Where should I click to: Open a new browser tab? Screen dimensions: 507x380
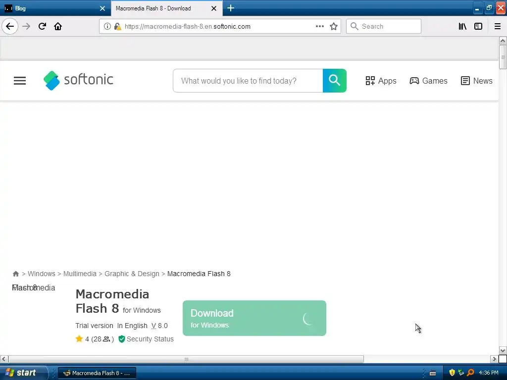pyautogui.click(x=231, y=8)
